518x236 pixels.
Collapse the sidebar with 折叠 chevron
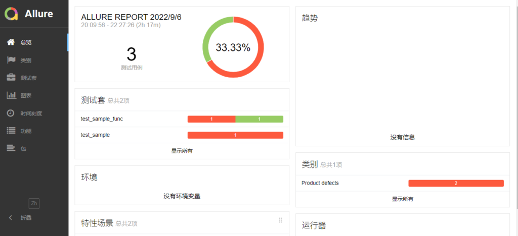coord(11,217)
